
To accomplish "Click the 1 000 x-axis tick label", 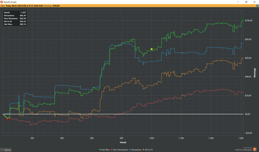I will [151, 138].
